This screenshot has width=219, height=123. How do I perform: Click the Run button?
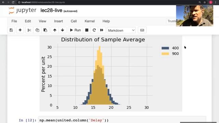[x=75, y=30]
